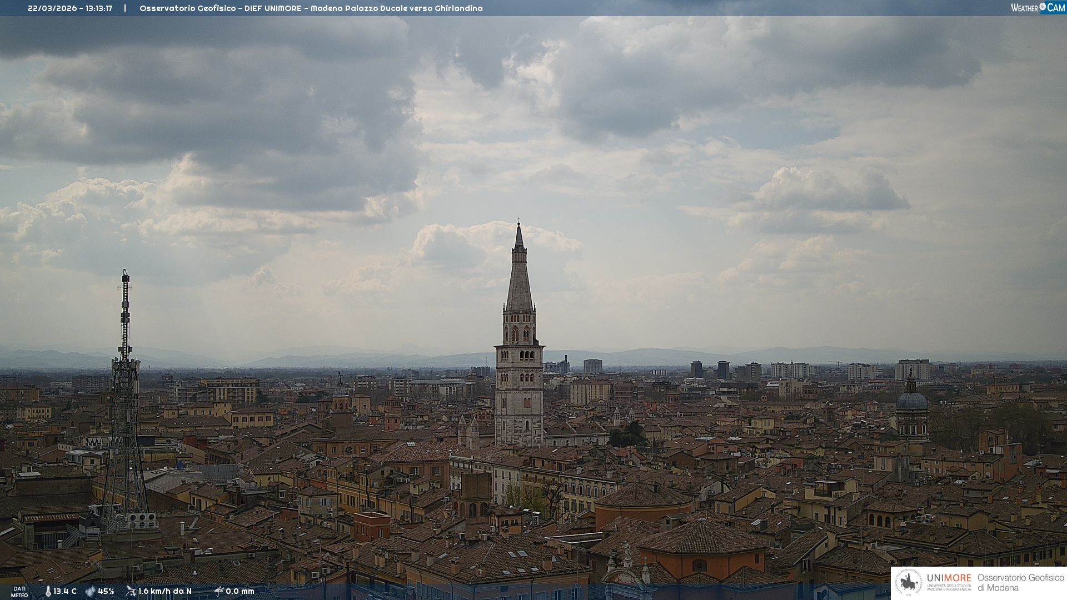
Task: Click the DATI METEO label
Action: click(19, 592)
